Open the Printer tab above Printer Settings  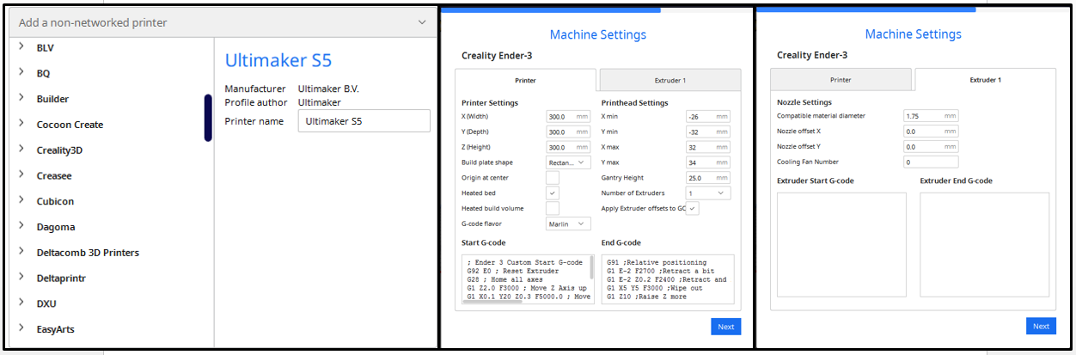pos(525,80)
